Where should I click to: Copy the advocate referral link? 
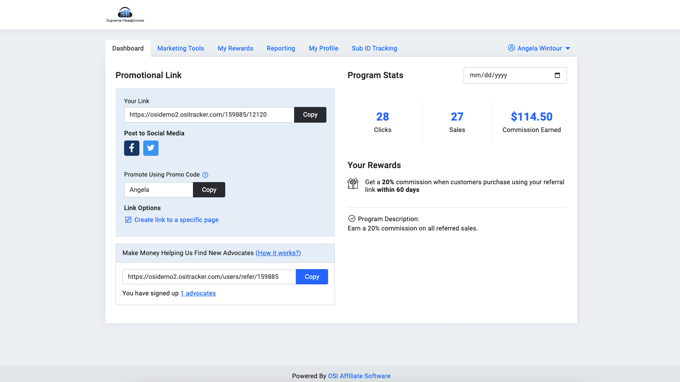312,276
